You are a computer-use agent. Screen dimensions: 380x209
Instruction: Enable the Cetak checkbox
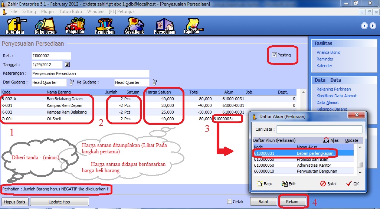point(230,202)
